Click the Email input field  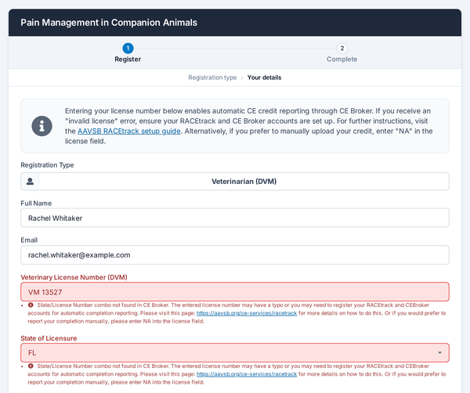pyautogui.click(x=235, y=255)
